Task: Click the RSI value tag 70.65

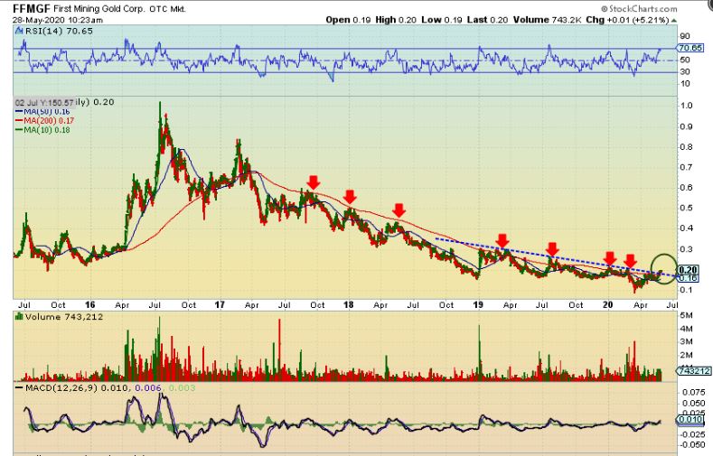Action: click(x=690, y=48)
